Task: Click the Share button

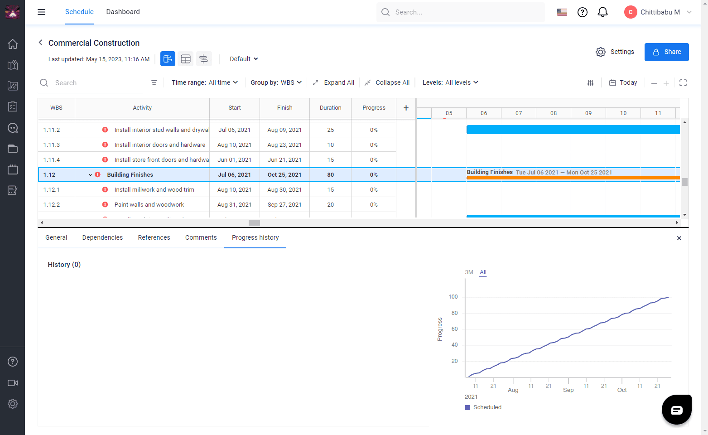Action: point(666,52)
